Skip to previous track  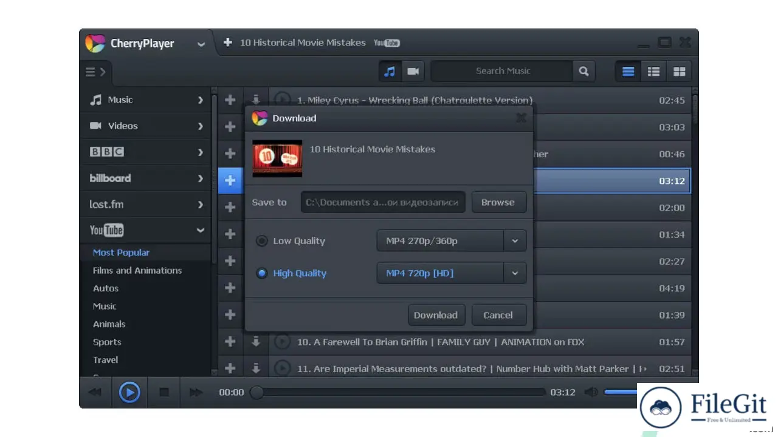pyautogui.click(x=95, y=393)
